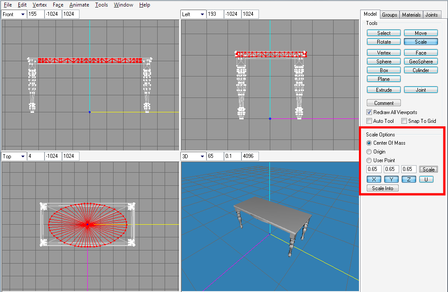Switch to the Materials tab

[411, 15]
